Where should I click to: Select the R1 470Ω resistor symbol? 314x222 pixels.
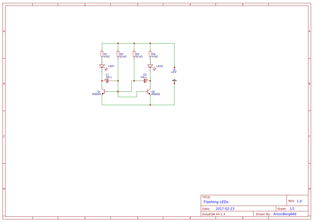tap(102, 54)
